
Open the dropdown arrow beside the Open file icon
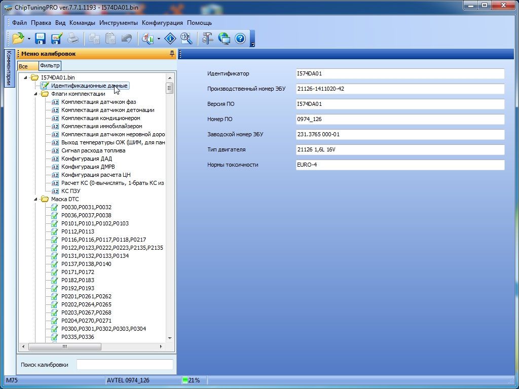coord(29,38)
